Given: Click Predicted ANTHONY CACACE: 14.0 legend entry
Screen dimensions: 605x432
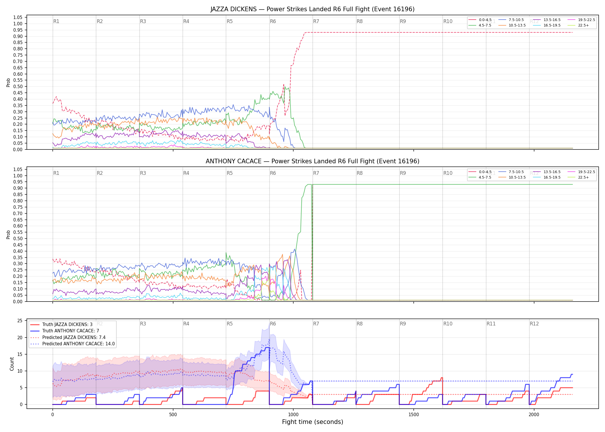Looking at the screenshot, I should (x=72, y=344).
